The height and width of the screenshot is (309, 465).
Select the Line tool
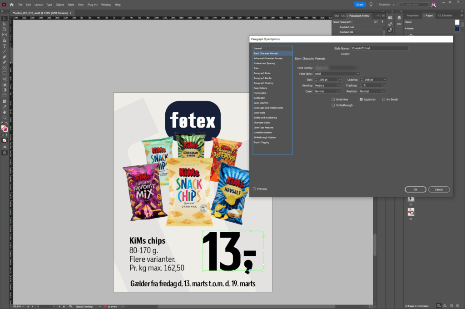click(5, 52)
